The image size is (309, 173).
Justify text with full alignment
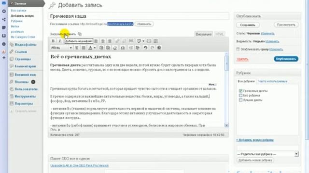(84, 48)
